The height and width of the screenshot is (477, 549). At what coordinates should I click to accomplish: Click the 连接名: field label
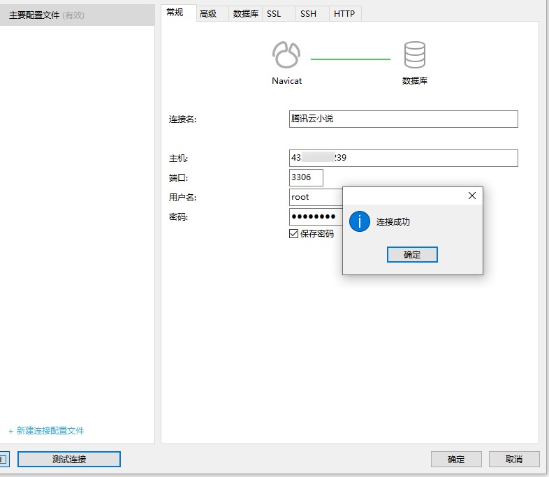pyautogui.click(x=183, y=119)
